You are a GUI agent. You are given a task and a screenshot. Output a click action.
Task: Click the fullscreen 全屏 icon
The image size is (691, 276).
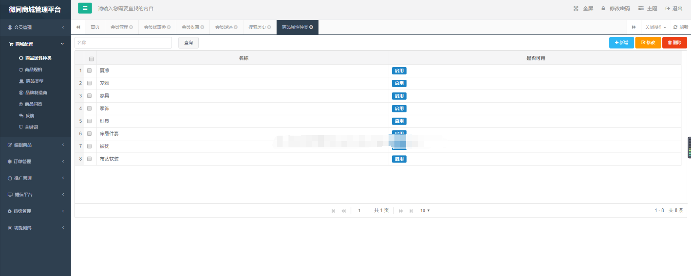pyautogui.click(x=576, y=8)
